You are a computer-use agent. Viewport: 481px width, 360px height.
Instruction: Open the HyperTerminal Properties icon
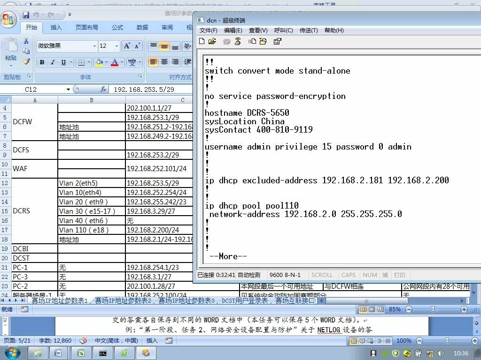[x=277, y=41]
